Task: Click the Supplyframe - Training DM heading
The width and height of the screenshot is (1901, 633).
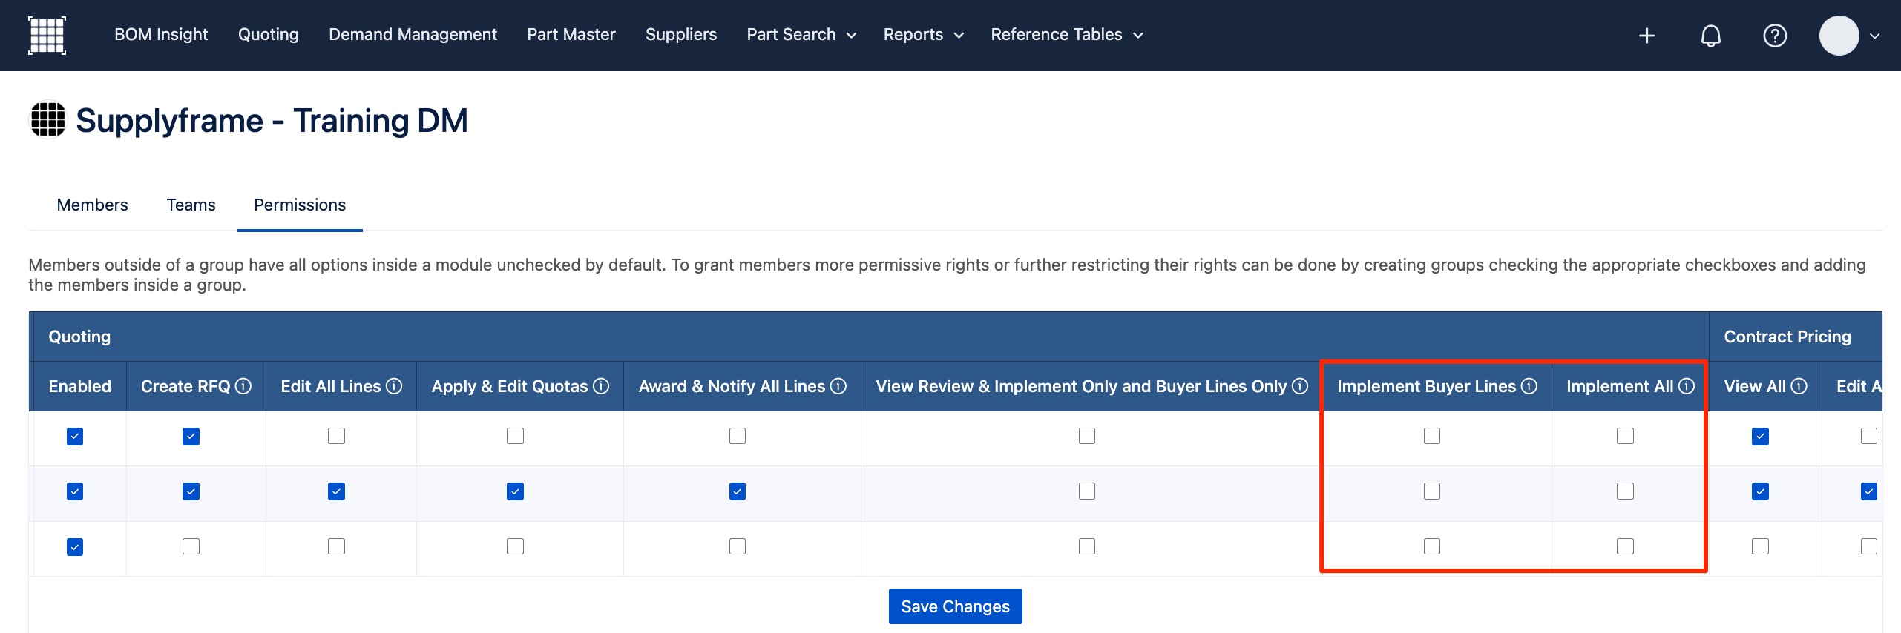Action: tap(272, 120)
